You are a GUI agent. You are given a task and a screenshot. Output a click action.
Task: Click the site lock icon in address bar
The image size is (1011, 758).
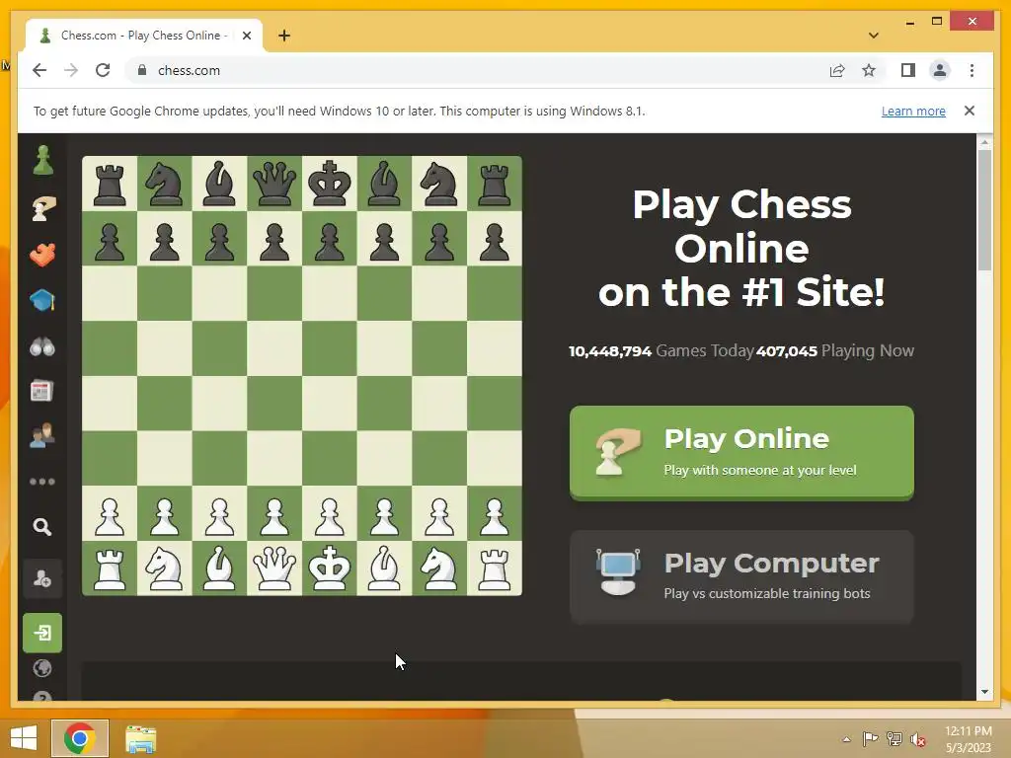coord(142,70)
